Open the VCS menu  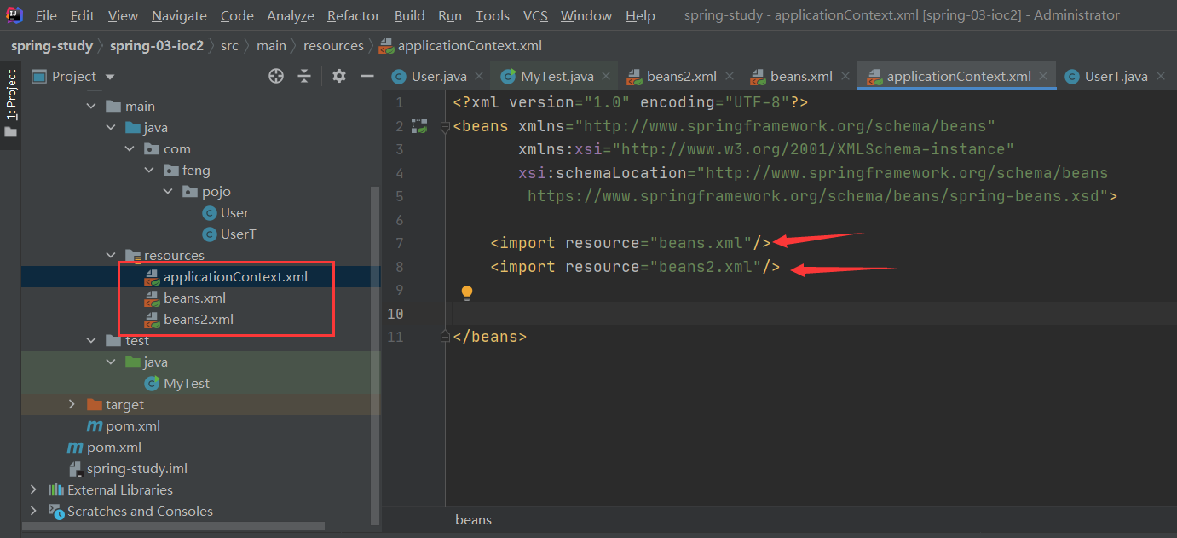click(535, 15)
